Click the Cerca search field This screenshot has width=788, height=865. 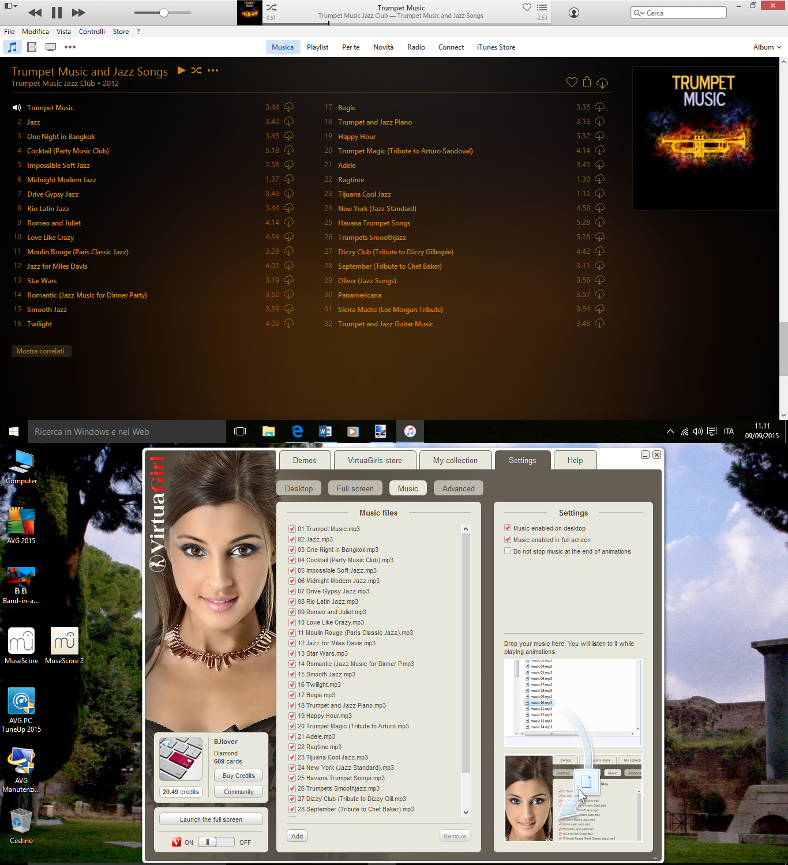(x=678, y=13)
